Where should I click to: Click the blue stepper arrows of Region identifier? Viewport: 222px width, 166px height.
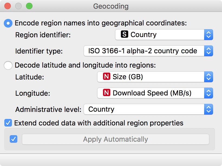tap(208, 35)
